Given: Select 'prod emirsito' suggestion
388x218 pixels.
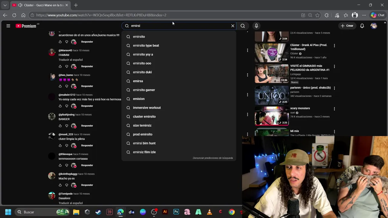Looking at the screenshot, I should tap(179, 134).
